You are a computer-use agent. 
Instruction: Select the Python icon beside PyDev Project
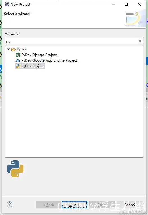coord(18,66)
